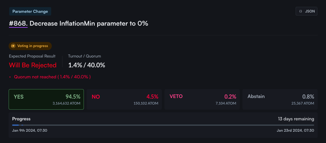The width and height of the screenshot is (326, 143).
Task: Select the NO vote card
Action: pos(124,99)
